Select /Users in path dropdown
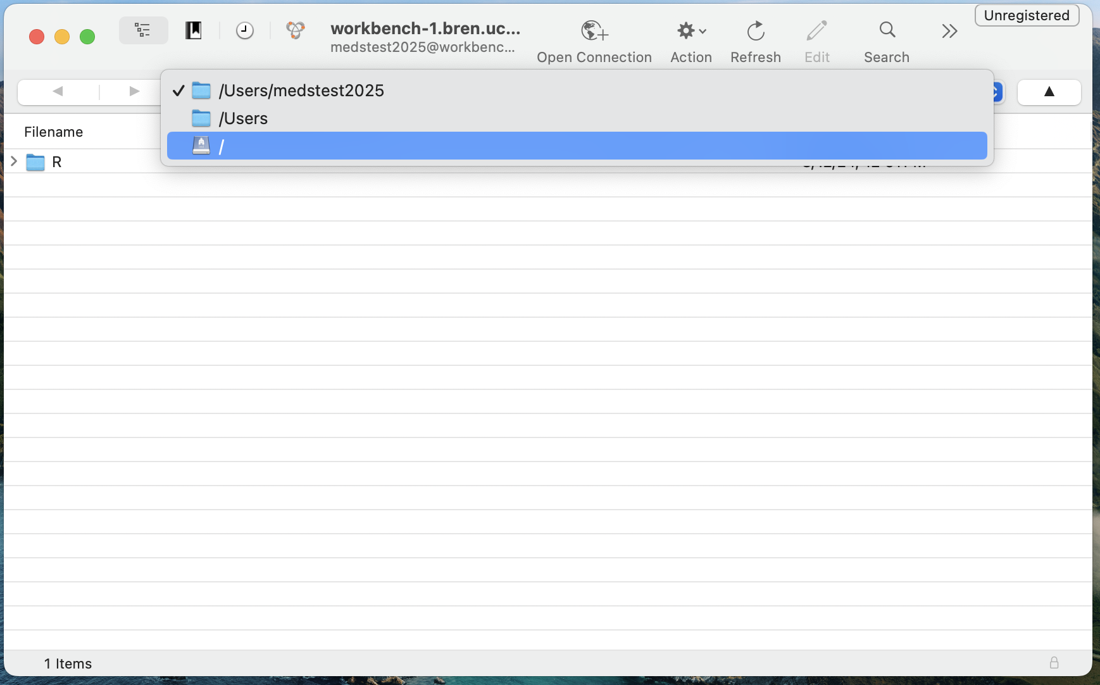This screenshot has width=1100, height=685. [577, 118]
